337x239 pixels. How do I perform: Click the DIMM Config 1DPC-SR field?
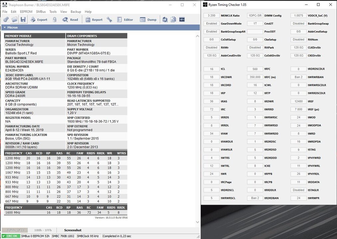pos(255,16)
